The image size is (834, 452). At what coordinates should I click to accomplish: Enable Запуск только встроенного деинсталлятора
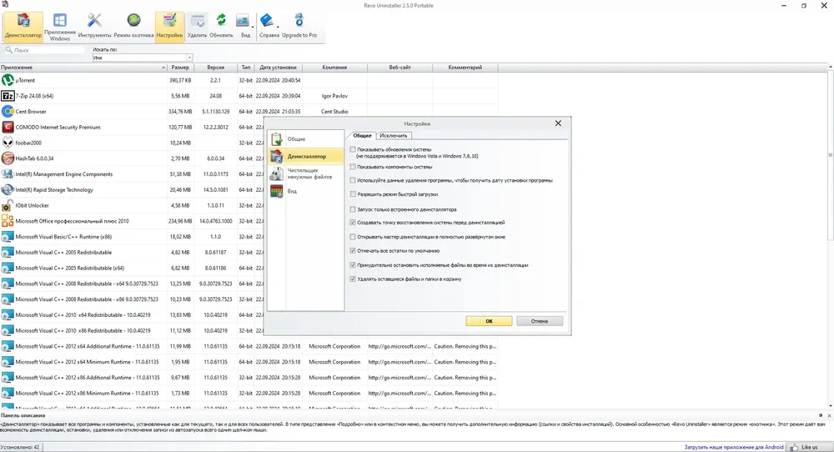coord(353,209)
